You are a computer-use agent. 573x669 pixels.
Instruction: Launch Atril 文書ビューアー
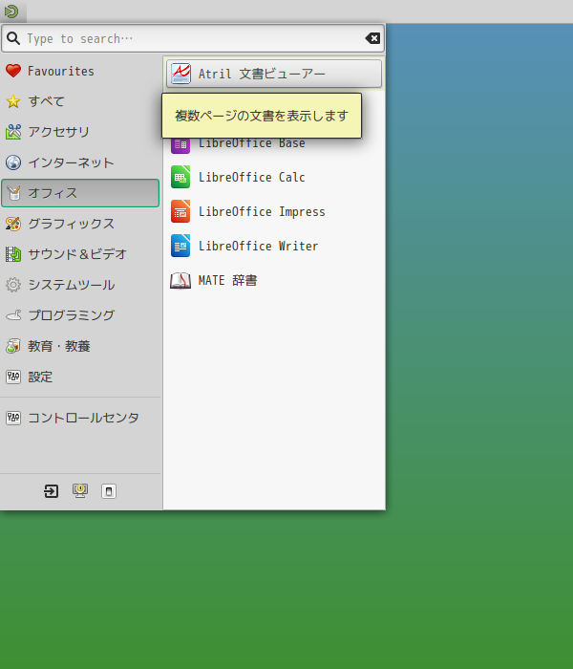274,74
